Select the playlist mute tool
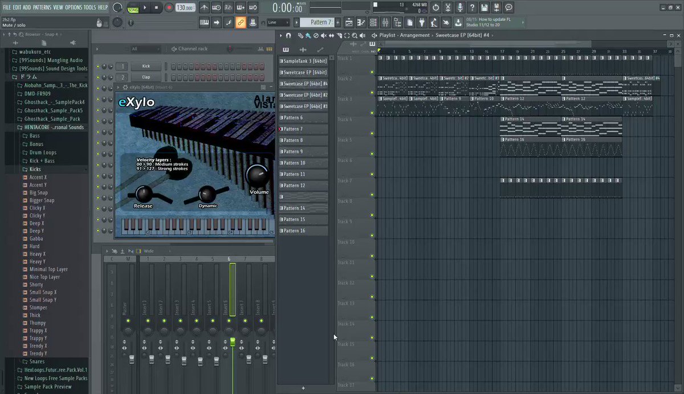The image size is (684, 394). 323,35
